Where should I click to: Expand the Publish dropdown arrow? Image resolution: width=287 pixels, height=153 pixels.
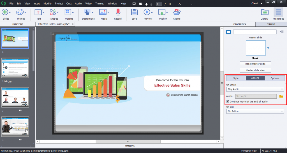pos(167,12)
